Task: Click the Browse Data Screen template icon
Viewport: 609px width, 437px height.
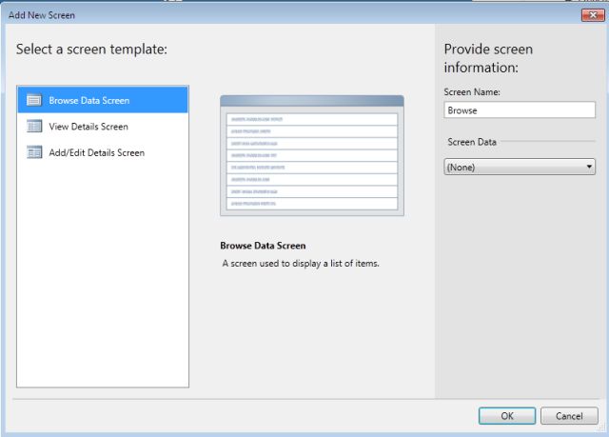Action: tap(34, 100)
